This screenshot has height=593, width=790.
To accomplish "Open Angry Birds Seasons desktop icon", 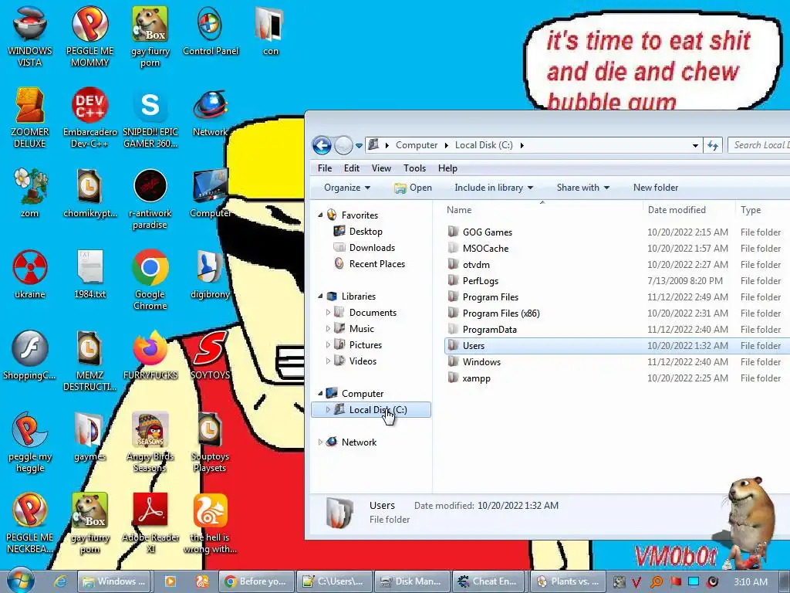I will [150, 442].
